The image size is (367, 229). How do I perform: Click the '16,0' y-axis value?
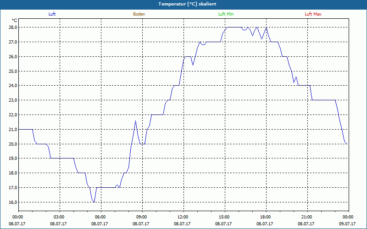pyautogui.click(x=13, y=202)
